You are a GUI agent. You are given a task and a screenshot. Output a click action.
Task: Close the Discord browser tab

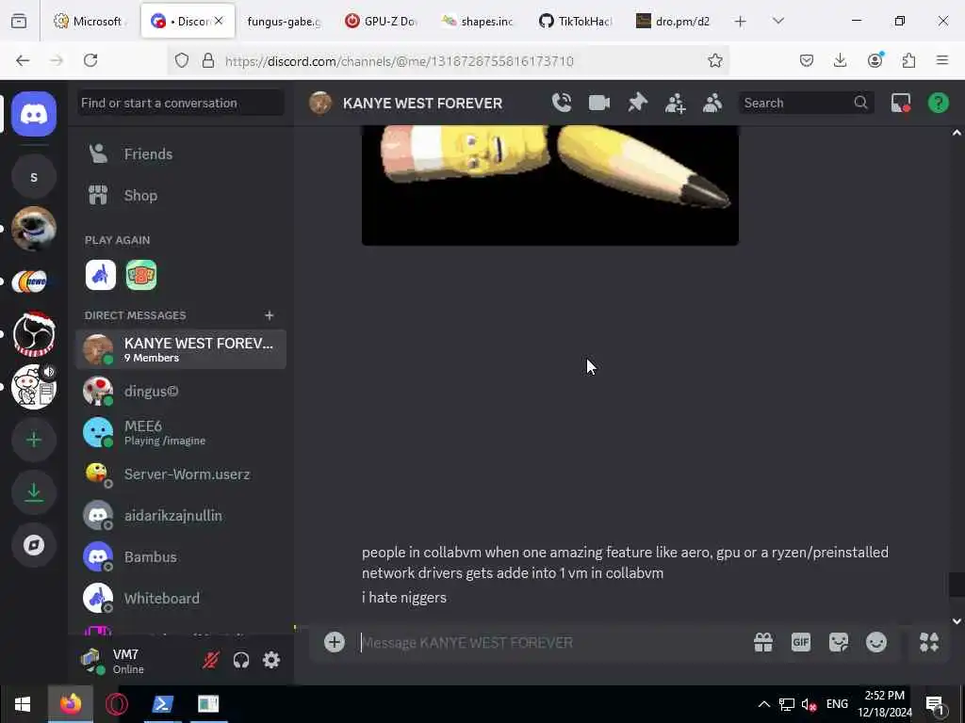click(x=219, y=21)
